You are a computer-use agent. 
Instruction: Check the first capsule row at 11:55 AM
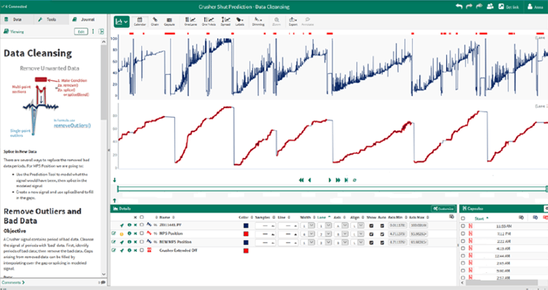[463, 225]
